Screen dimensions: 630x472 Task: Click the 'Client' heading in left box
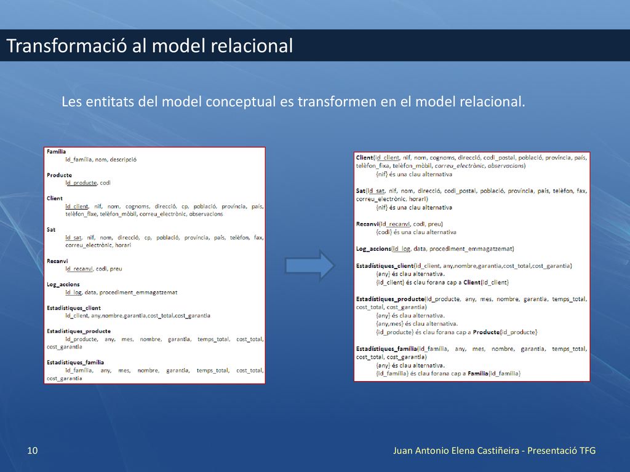click(x=55, y=199)
